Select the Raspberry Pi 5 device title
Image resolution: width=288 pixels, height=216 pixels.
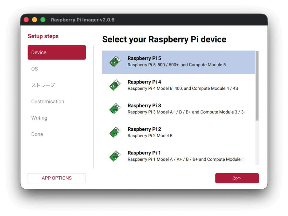(144, 58)
